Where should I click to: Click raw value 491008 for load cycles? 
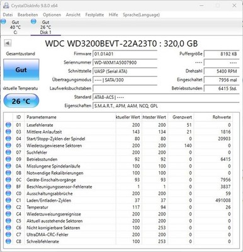click(223, 200)
